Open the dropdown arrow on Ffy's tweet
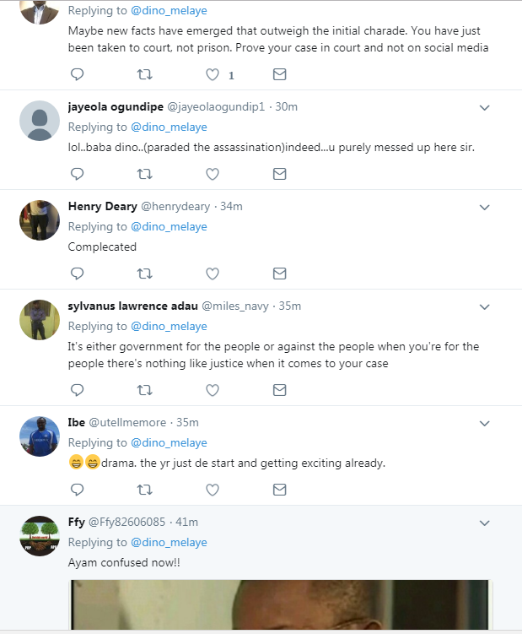This screenshot has width=522, height=634. [x=484, y=523]
